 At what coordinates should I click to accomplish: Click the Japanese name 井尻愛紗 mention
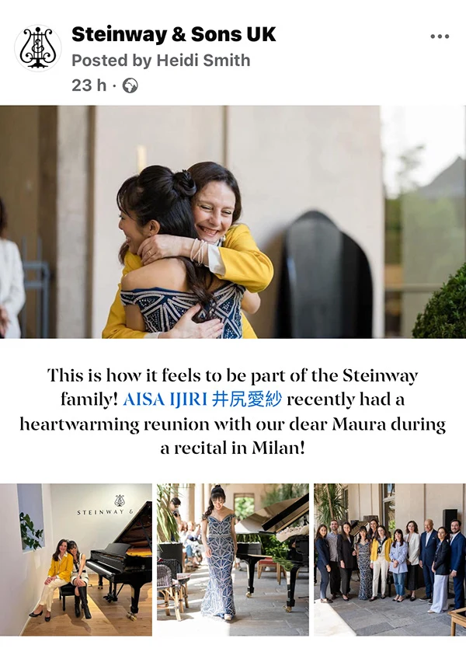point(247,399)
